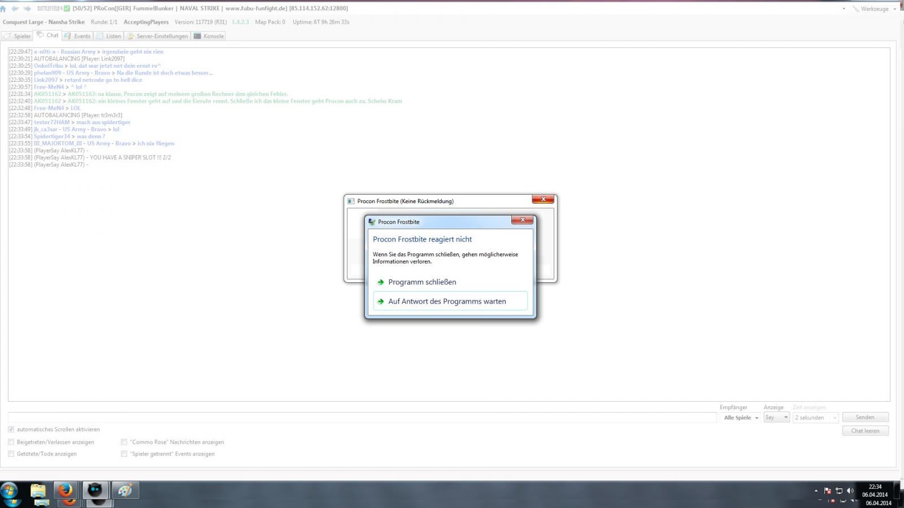Viewport: 904px width, 508px height.
Task: Click the forward arrow navigation icon
Action: pos(27,8)
